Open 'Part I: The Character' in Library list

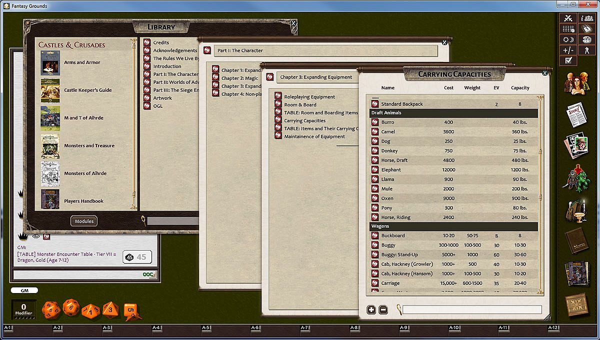tap(175, 74)
